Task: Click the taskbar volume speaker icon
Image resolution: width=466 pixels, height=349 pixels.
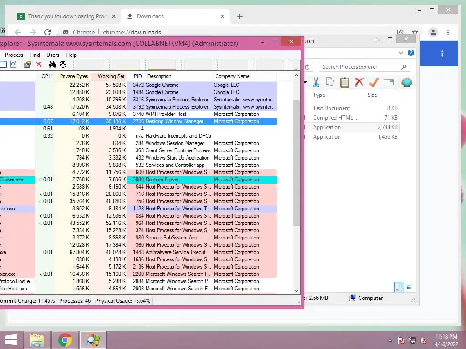Action: tap(423, 341)
